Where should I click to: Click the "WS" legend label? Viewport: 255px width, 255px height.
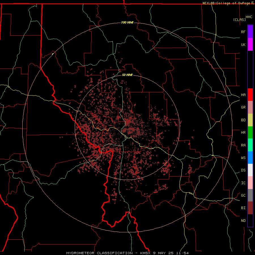pyautogui.click(x=243, y=158)
